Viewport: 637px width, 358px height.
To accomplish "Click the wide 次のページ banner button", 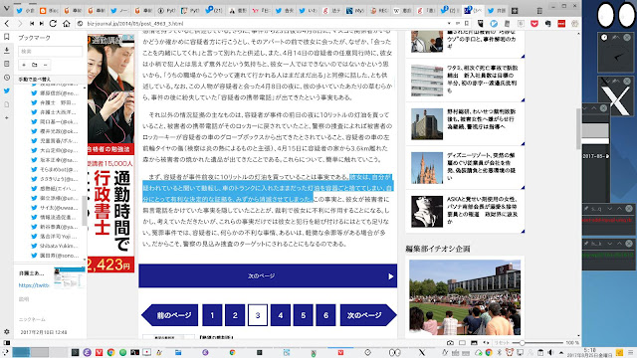I will tap(268, 275).
